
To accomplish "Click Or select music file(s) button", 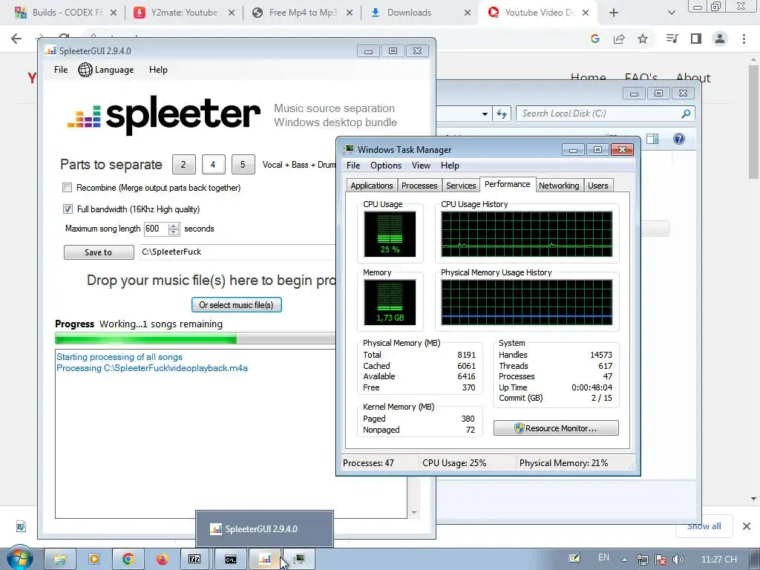I will [x=237, y=305].
